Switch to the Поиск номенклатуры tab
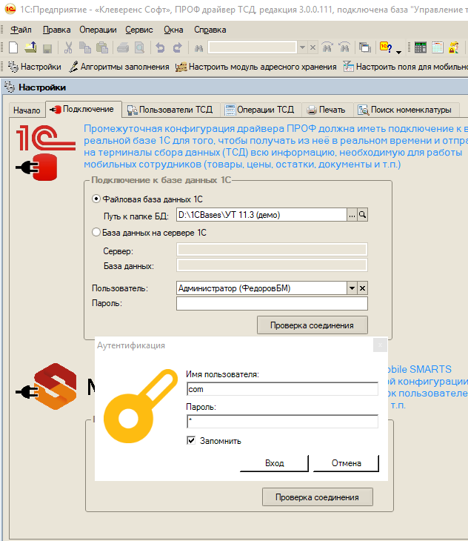Image resolution: width=468 pixels, height=541 pixels. tap(406, 110)
